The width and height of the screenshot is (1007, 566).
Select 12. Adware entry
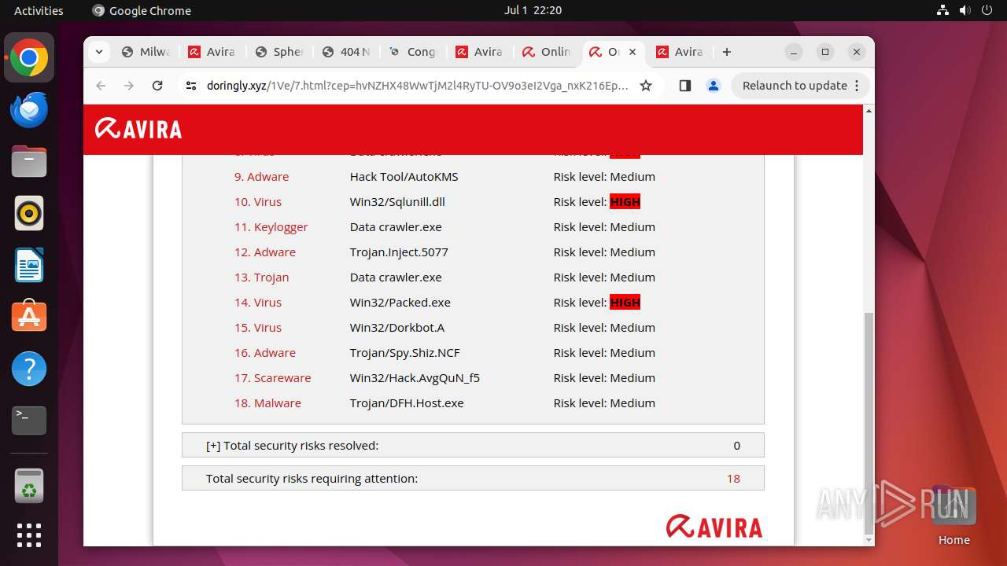click(x=265, y=252)
